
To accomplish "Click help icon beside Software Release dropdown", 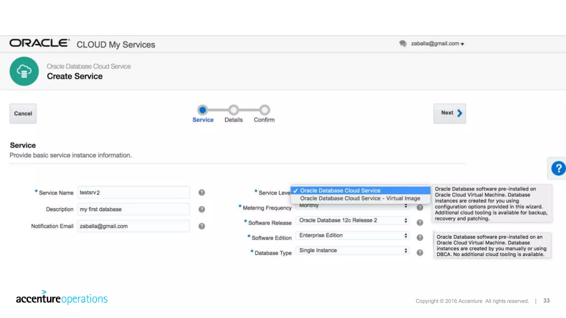I will click(420, 222).
